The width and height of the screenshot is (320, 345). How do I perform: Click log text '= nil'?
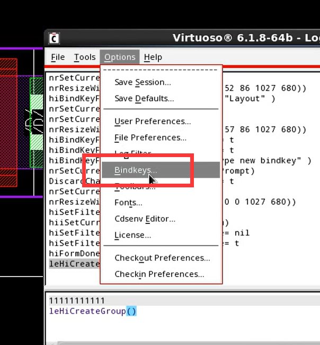pos(237,233)
